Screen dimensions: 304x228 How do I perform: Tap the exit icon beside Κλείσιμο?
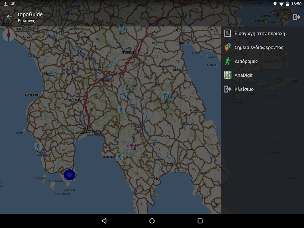[228, 89]
